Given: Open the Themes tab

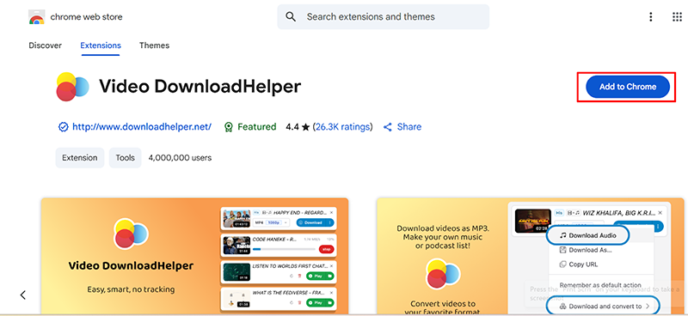Looking at the screenshot, I should point(154,46).
